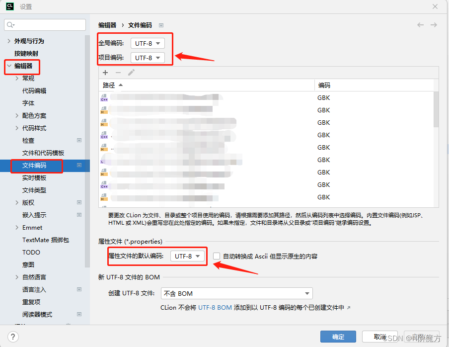Image resolution: width=449 pixels, height=347 pixels.
Task: Click the back navigation arrow
Action: tap(420, 25)
